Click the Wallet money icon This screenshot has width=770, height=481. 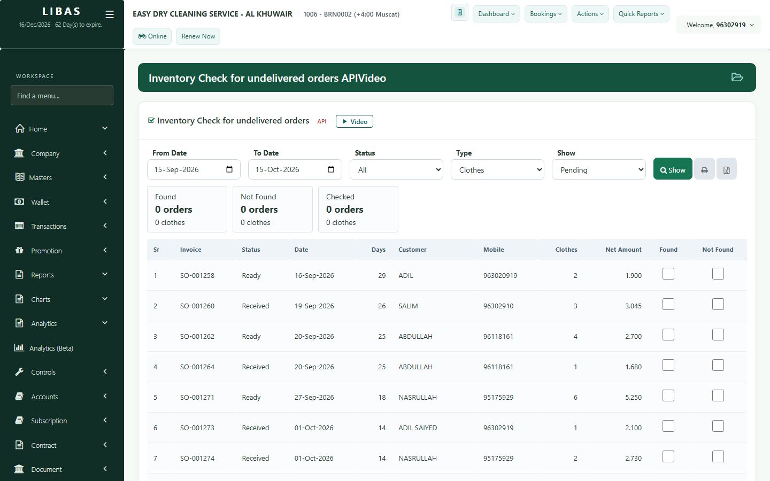coord(19,201)
